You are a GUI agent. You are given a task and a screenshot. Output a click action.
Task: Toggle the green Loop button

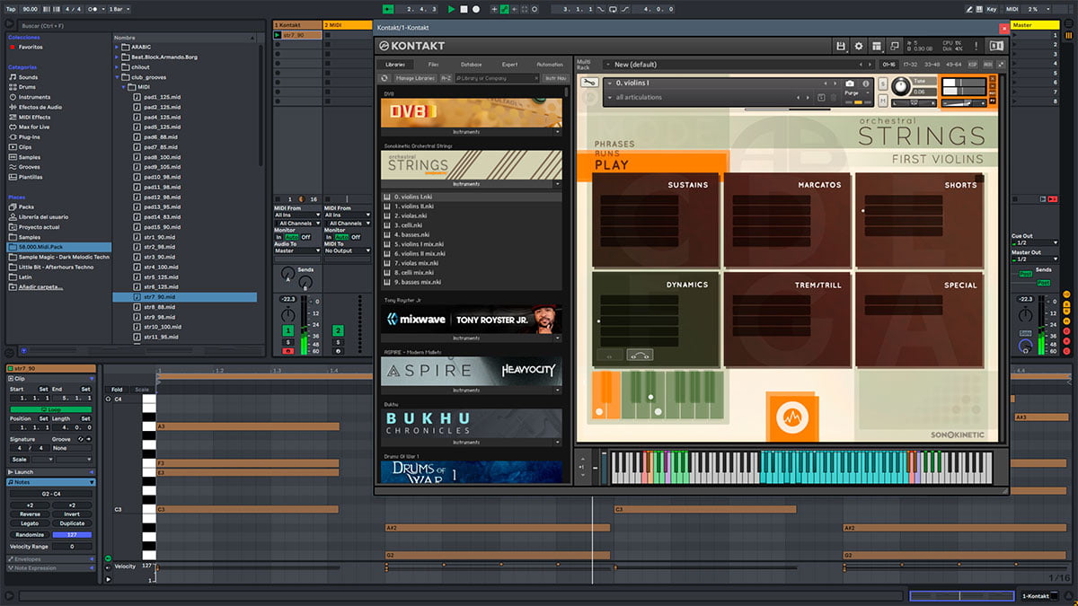[50, 409]
